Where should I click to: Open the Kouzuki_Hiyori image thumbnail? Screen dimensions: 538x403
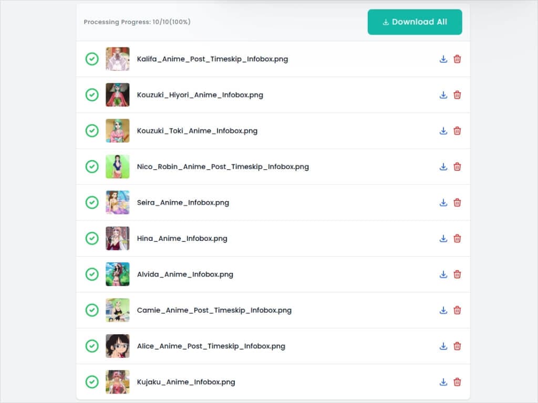(118, 95)
